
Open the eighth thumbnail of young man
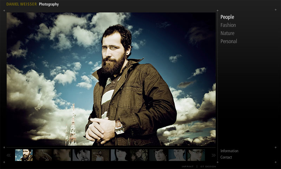(158, 155)
